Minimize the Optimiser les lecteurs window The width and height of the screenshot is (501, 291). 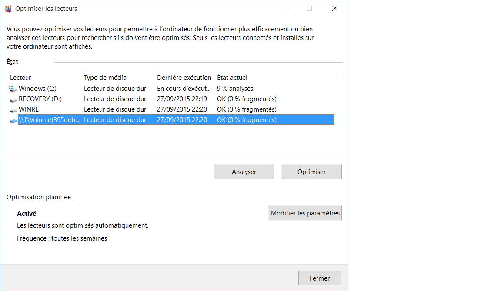pos(284,8)
